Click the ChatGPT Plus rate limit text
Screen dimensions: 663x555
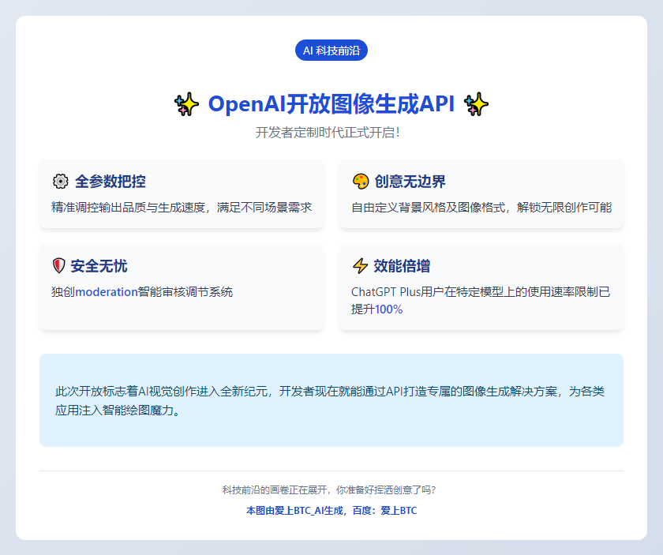click(x=481, y=300)
